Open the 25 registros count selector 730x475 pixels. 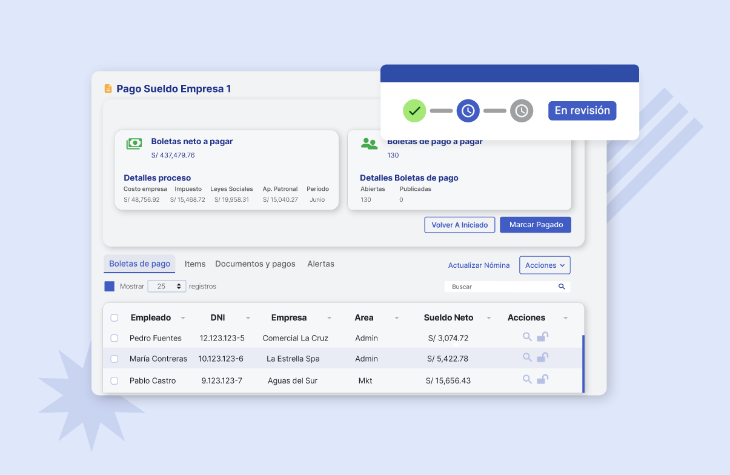point(167,287)
